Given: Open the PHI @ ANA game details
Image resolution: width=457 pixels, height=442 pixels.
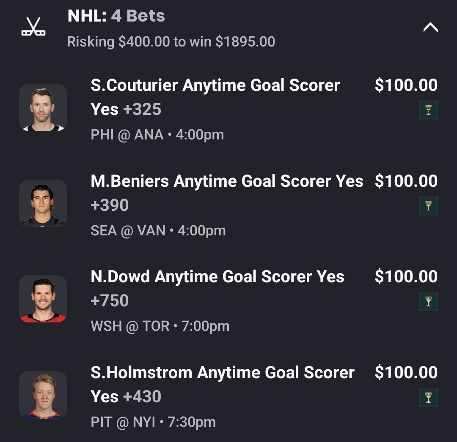Looking at the screenshot, I should [157, 135].
